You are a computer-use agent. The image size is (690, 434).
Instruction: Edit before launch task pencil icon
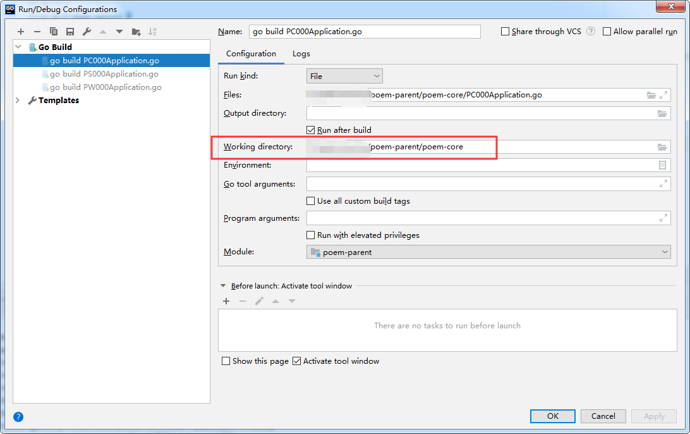click(x=259, y=301)
